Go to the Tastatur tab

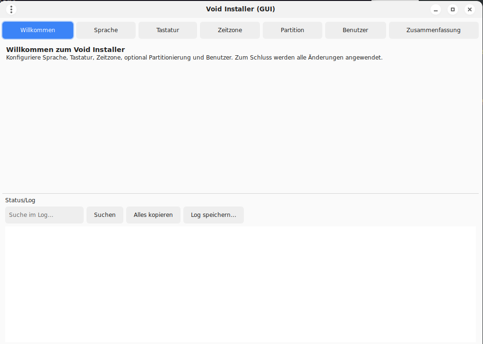coord(168,30)
